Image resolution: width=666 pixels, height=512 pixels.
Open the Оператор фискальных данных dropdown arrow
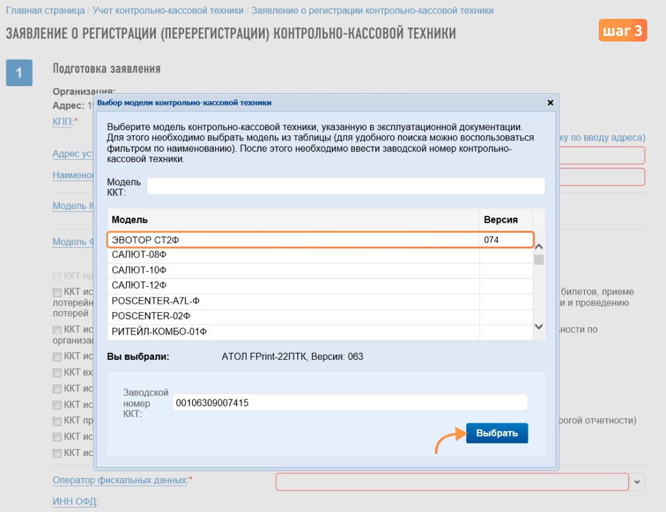[x=637, y=482]
